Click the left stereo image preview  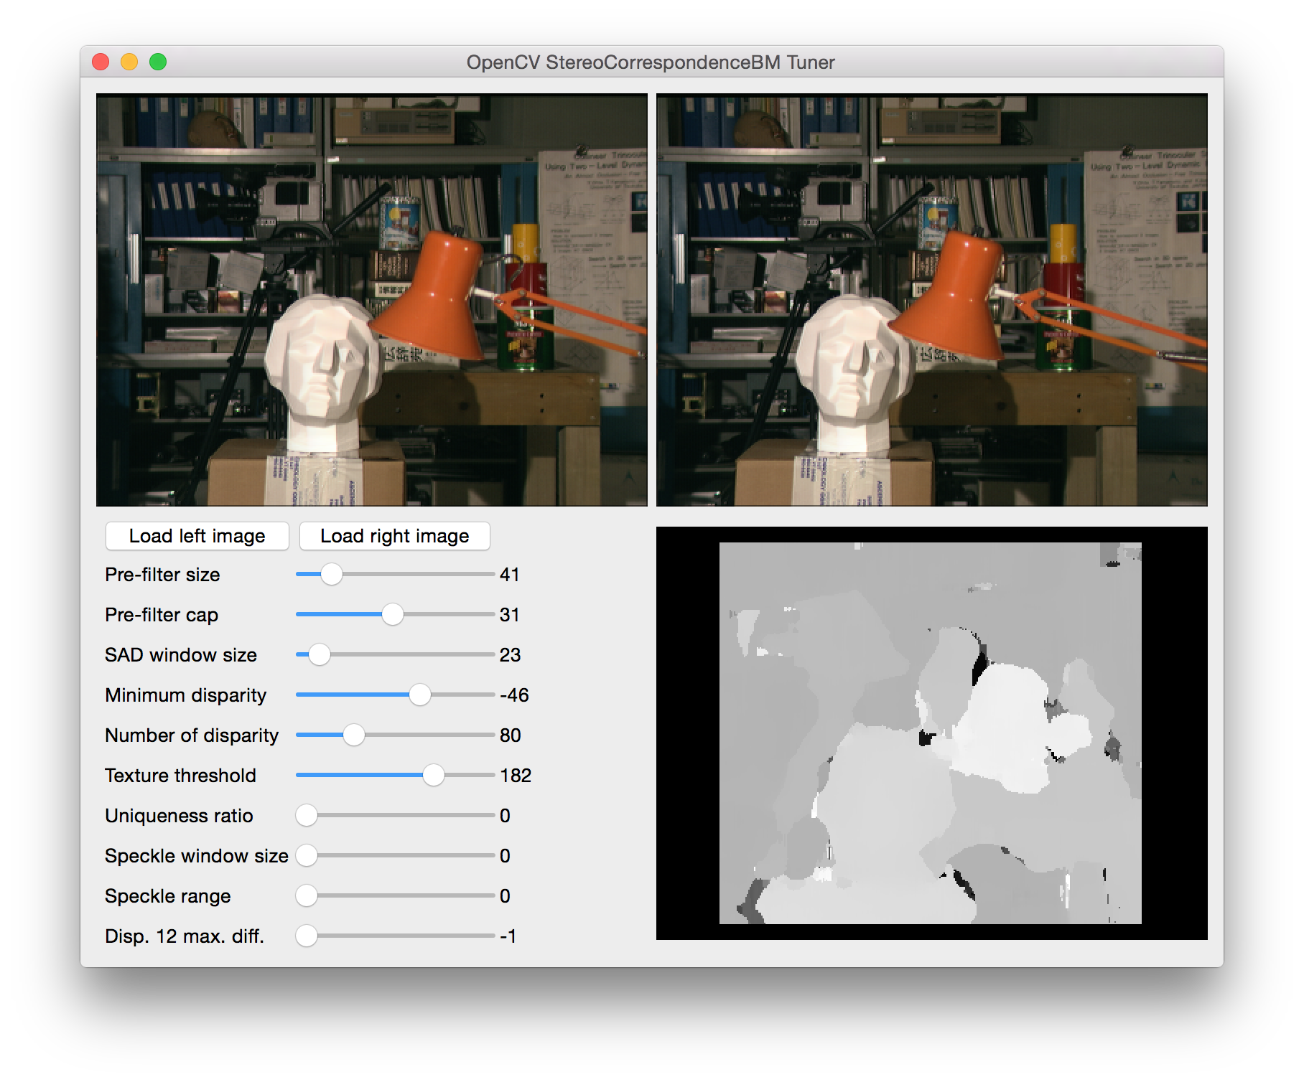click(x=372, y=300)
